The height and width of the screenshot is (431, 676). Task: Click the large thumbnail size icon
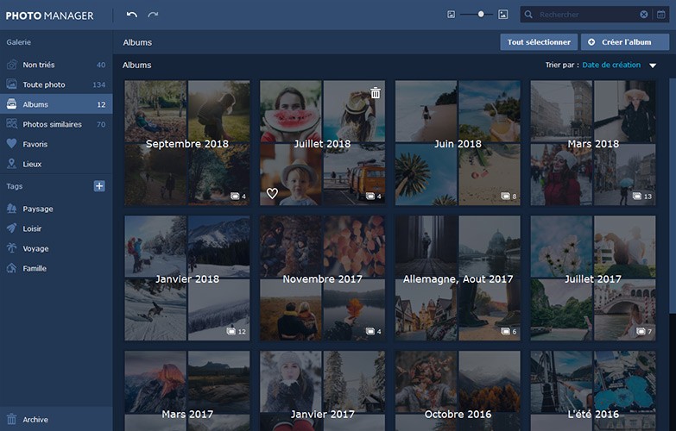tap(502, 15)
